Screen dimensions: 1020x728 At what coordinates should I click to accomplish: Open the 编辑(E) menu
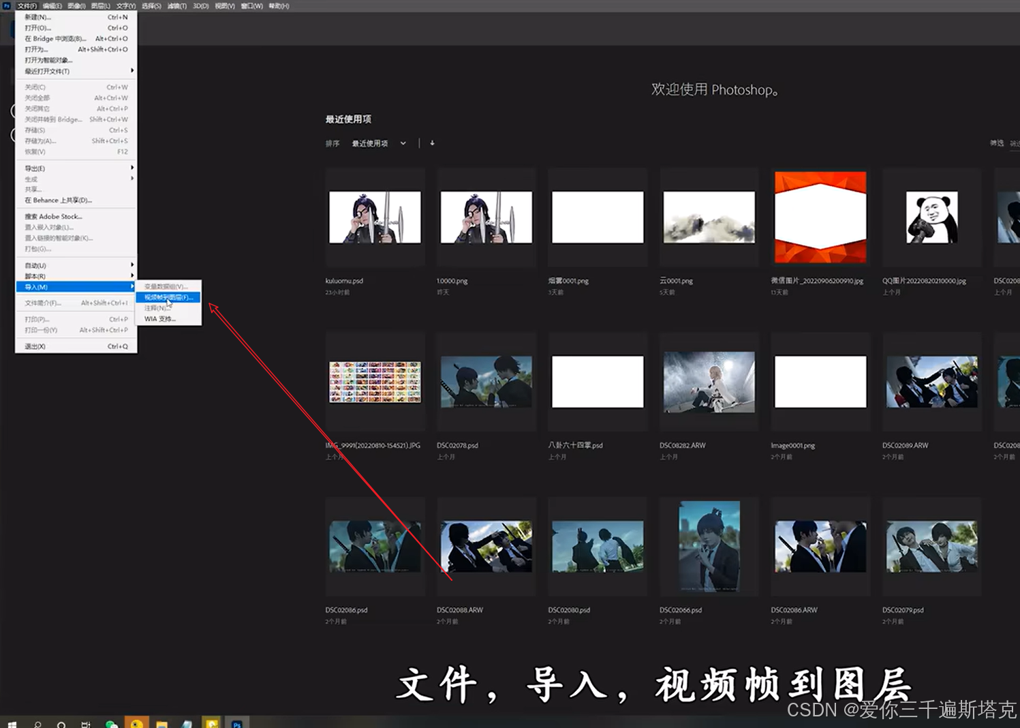52,5
